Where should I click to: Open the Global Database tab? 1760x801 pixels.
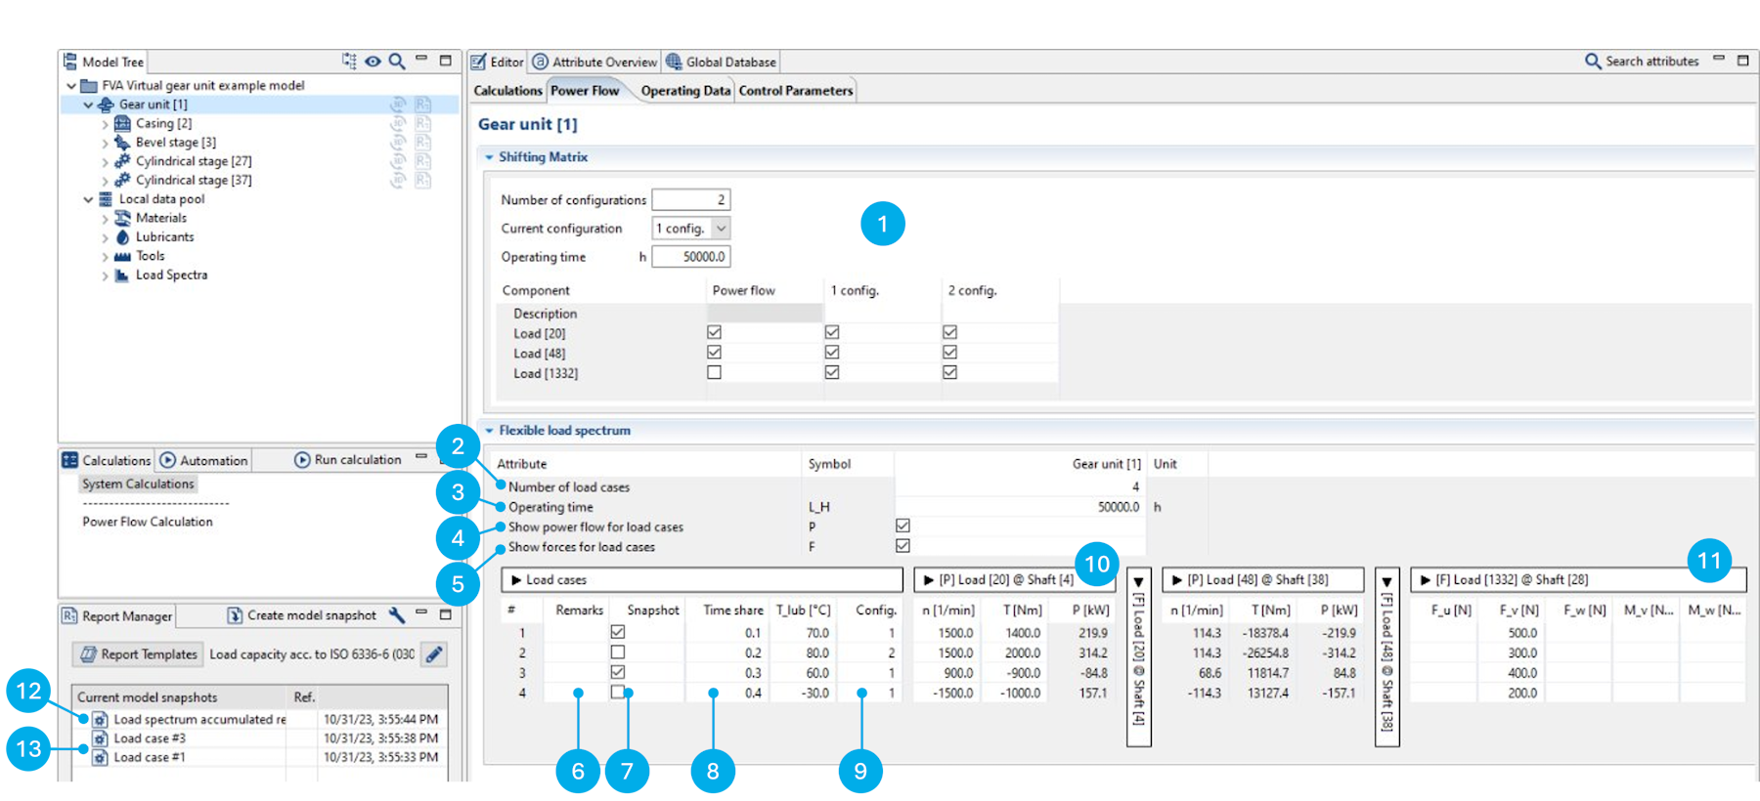click(722, 62)
